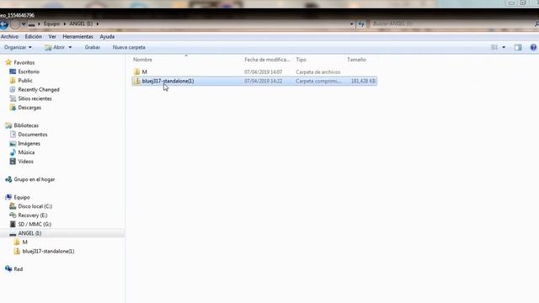
Task: Create a Nueva carpeta
Action: [x=129, y=47]
